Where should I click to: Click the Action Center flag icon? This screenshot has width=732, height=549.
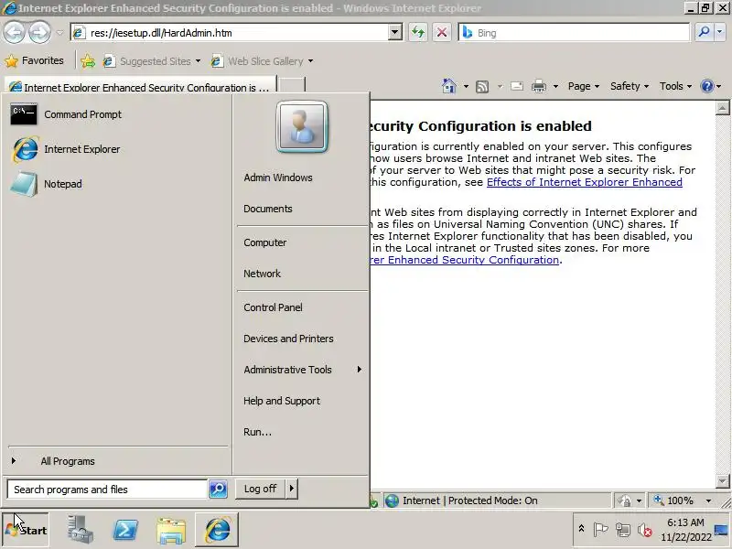[600, 530]
